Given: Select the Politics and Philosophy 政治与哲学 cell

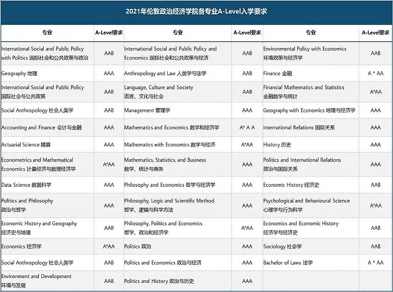Looking at the screenshot, I should click(x=27, y=205).
